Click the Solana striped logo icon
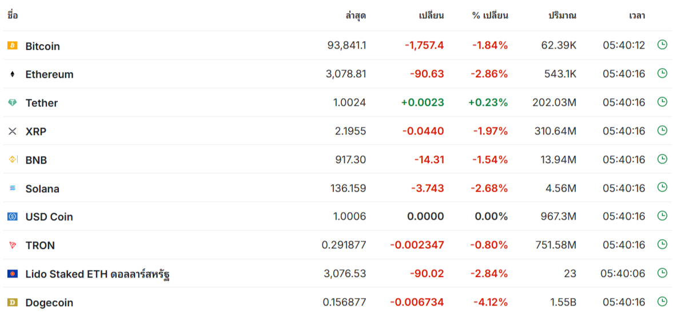Screen dimensions: 673x313 pyautogui.click(x=12, y=188)
